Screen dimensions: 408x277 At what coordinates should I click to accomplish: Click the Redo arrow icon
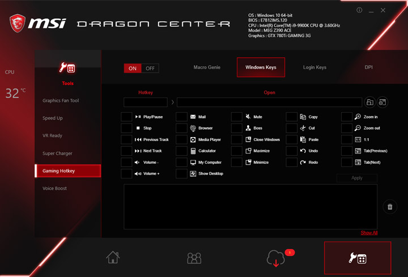[x=303, y=163]
